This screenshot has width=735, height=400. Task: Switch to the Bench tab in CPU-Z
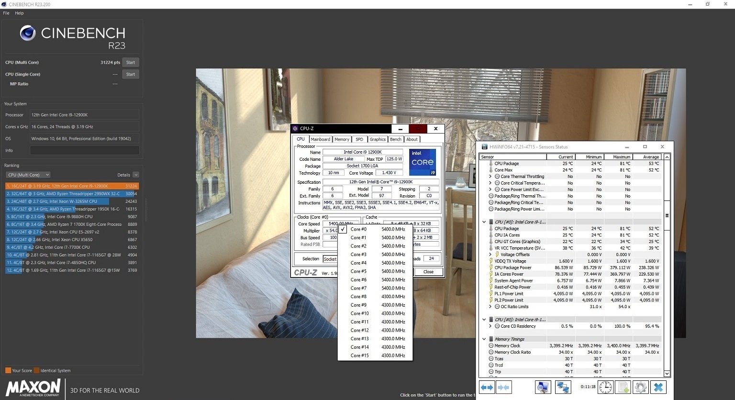coord(396,139)
